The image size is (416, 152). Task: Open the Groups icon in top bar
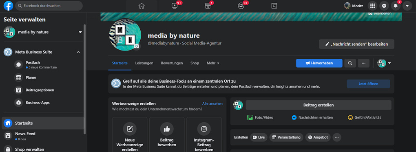coord(241,6)
